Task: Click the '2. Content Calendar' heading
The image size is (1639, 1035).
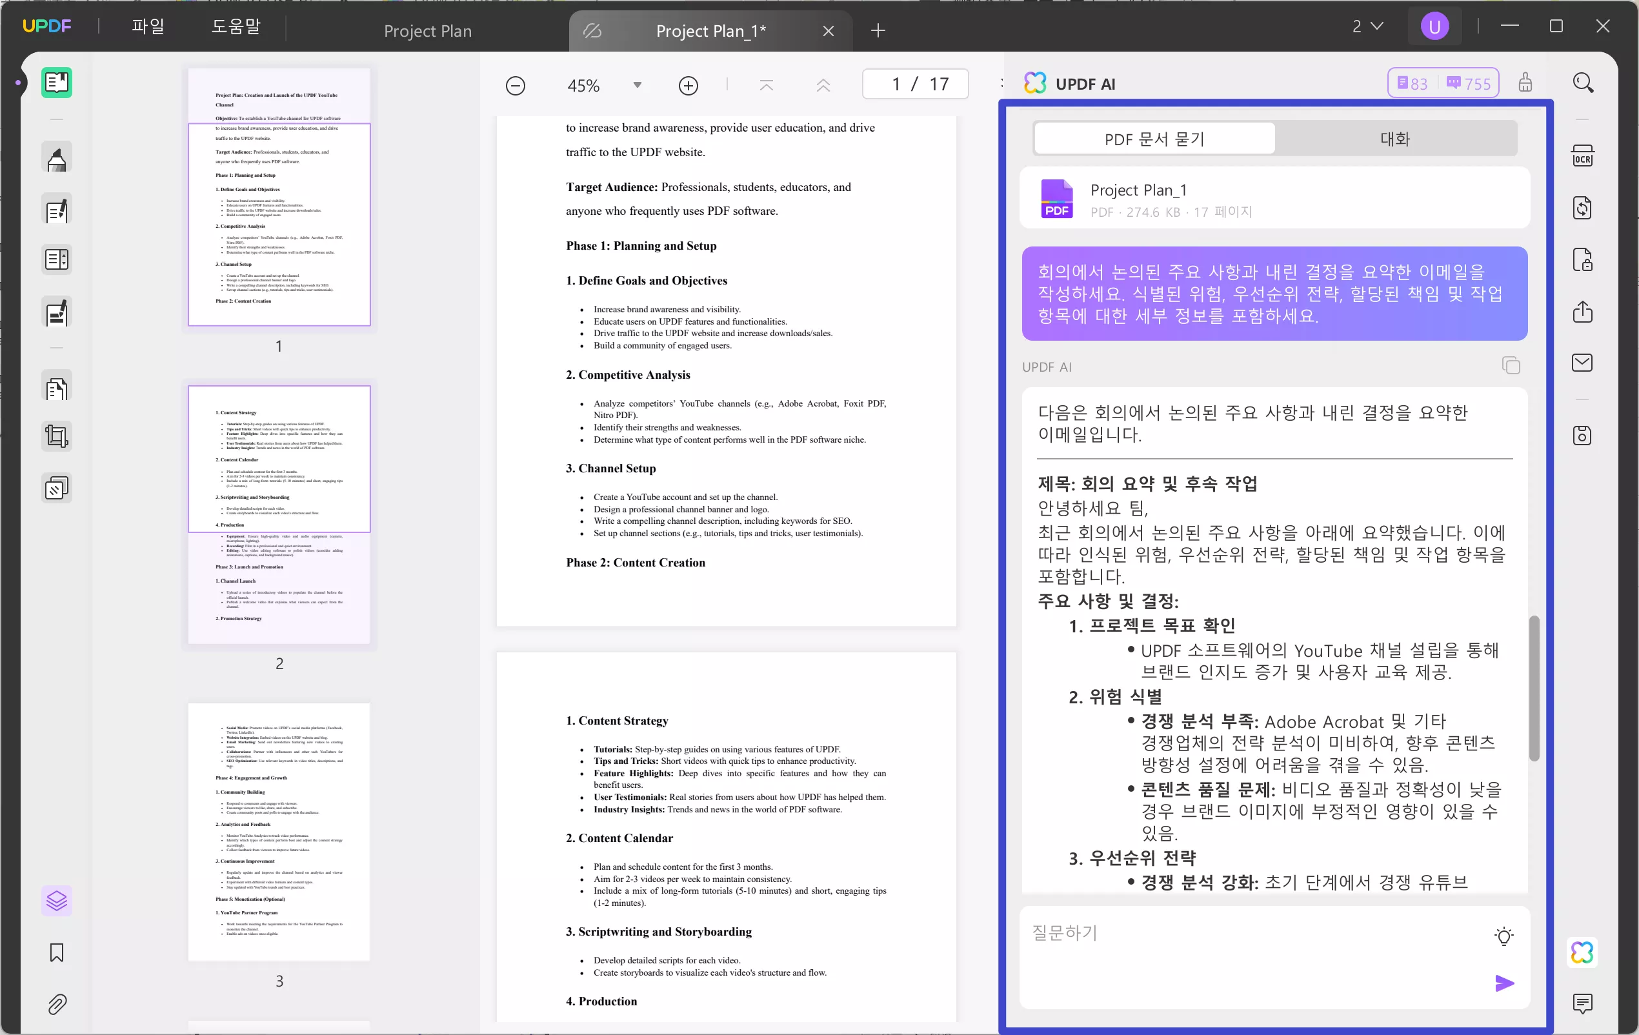Action: tap(619, 838)
